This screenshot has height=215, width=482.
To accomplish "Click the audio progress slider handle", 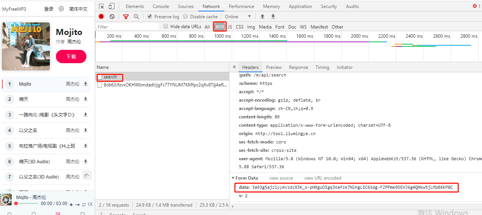I will 16,204.
